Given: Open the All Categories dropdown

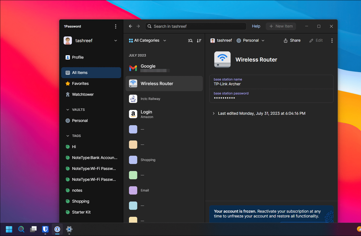Looking at the screenshot, I should click(x=147, y=41).
